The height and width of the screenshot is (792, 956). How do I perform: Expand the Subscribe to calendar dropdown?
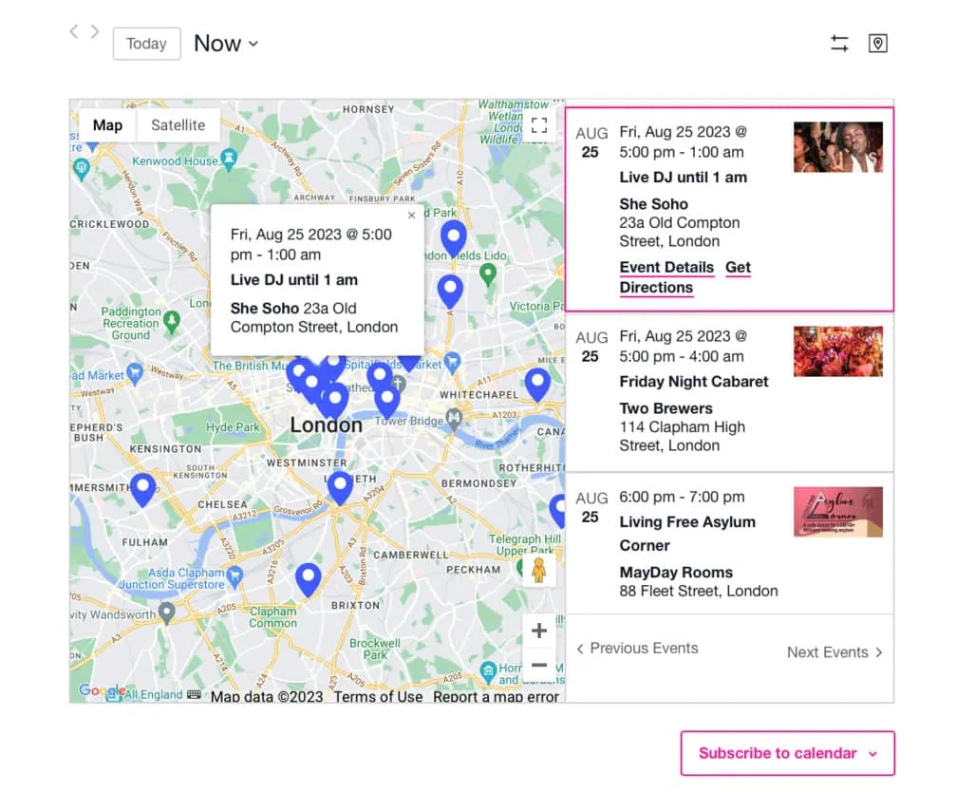787,753
